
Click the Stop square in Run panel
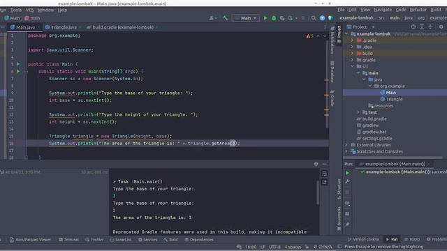click(x=347, y=192)
